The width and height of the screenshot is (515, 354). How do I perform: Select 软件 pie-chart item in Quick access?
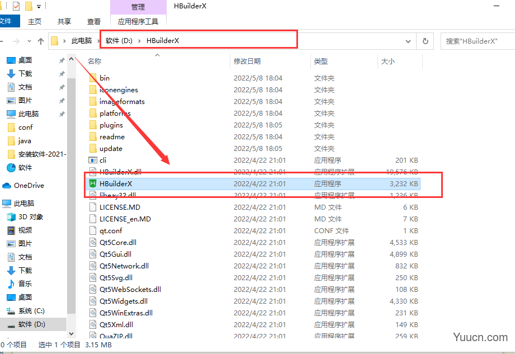(25, 167)
